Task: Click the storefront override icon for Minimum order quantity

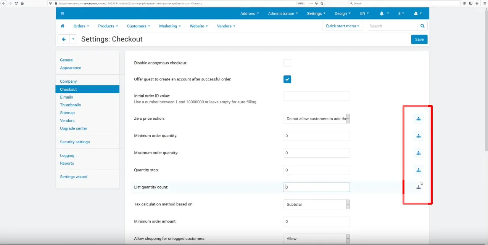Action: [419, 136]
